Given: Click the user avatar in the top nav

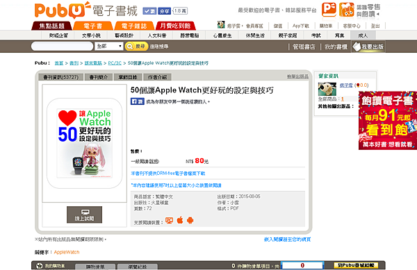Looking at the screenshot, I should coord(221,25).
